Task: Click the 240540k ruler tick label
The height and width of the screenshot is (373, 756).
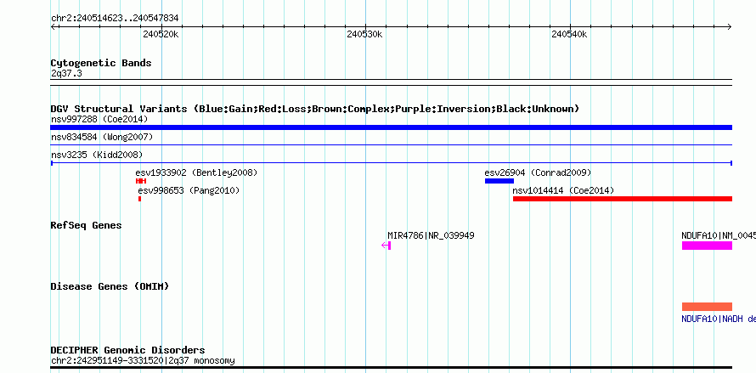Action: (x=569, y=34)
